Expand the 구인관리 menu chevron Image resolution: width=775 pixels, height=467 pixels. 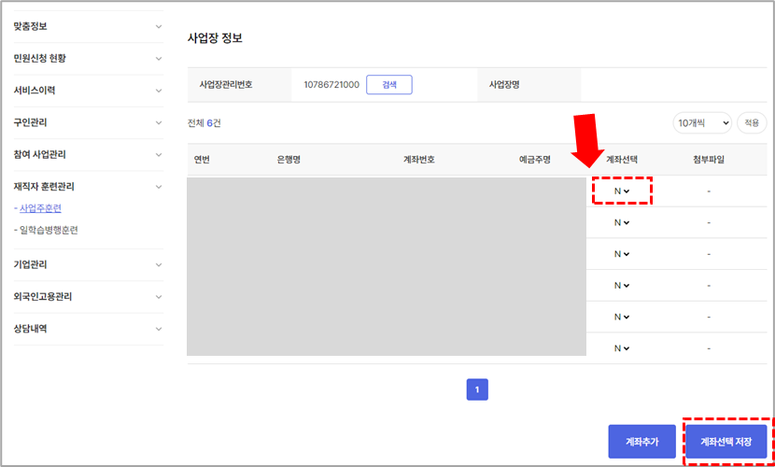click(x=159, y=122)
